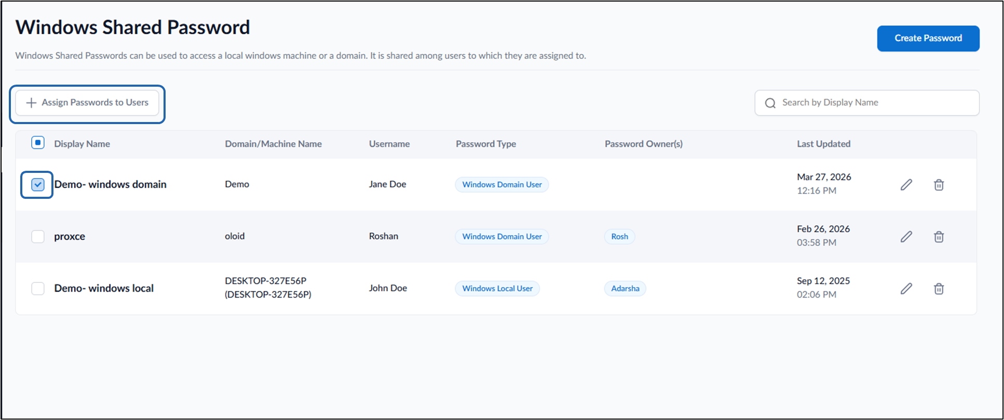The height and width of the screenshot is (420, 1004).
Task: Click the Windows Local User tag
Action: (497, 289)
